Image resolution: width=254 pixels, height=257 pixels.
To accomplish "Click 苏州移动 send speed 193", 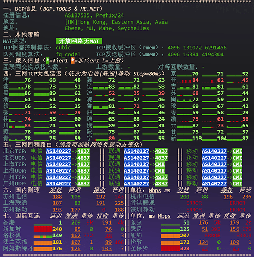I will (x=57, y=210).
